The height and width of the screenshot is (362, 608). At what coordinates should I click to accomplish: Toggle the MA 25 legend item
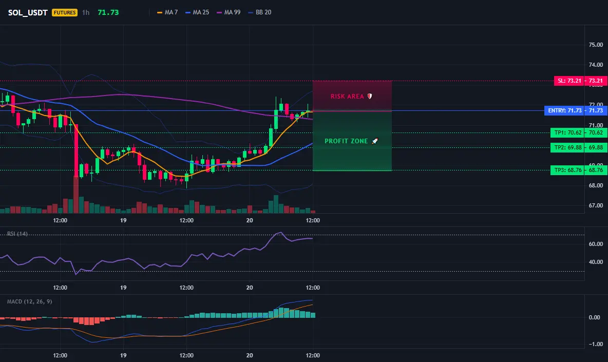tap(197, 12)
